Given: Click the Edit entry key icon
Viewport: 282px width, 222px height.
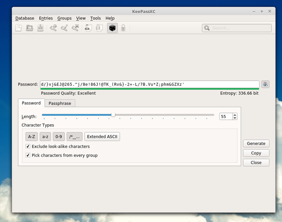Looking at the screenshot, I should 64,28.
